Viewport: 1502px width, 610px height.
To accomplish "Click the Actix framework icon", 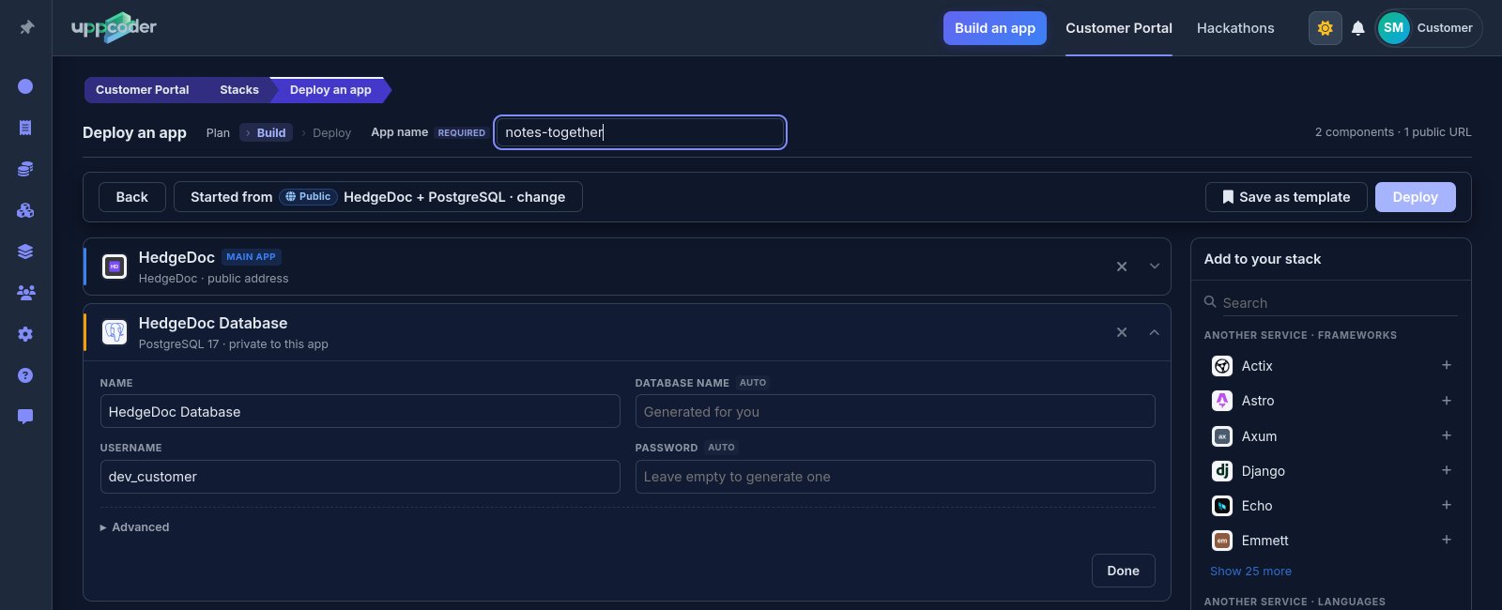I will point(1222,366).
